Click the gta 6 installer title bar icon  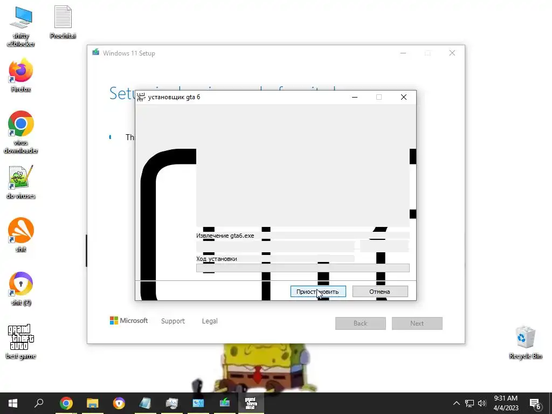(141, 97)
